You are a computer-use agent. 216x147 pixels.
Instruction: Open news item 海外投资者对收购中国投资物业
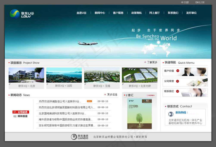click(65, 119)
